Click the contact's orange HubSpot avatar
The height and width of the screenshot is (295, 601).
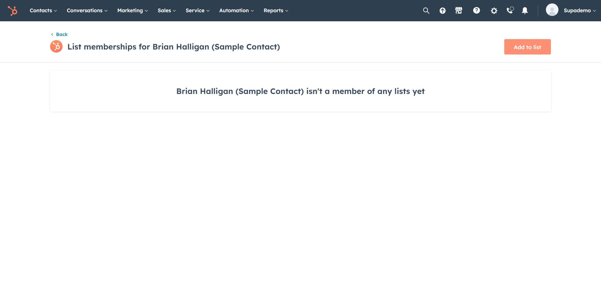pyautogui.click(x=56, y=47)
